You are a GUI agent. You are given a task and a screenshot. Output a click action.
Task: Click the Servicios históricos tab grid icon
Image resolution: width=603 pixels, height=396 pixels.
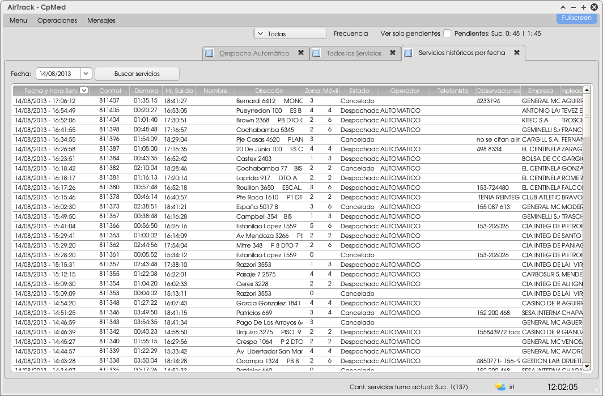[408, 52]
